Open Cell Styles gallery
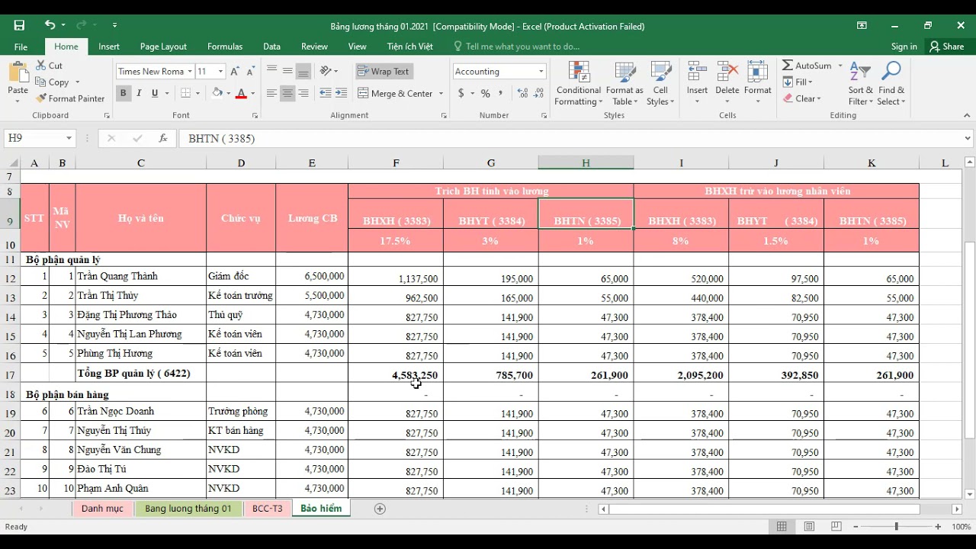 pos(660,84)
